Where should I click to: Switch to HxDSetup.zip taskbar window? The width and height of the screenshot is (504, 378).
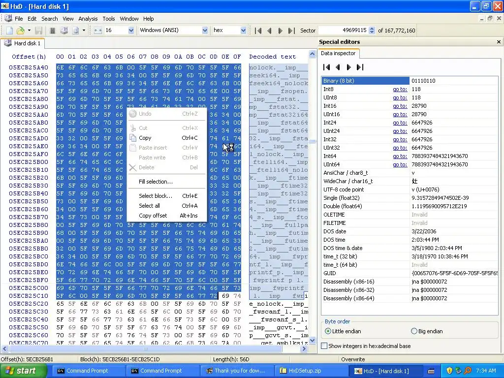click(311, 371)
